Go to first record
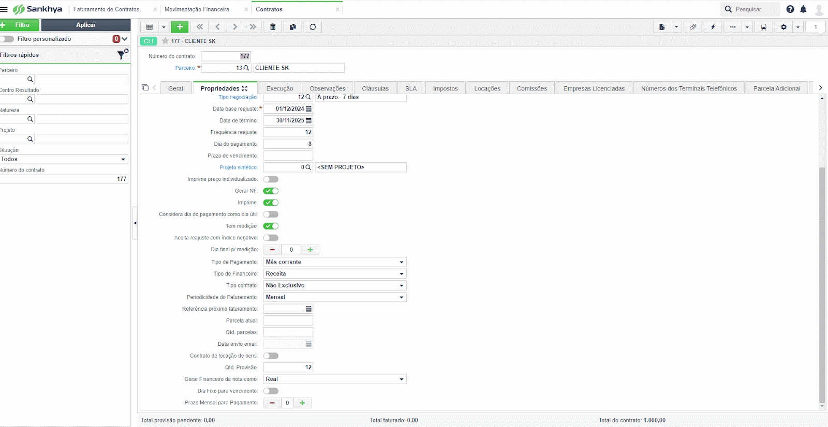828x427 pixels. point(200,27)
